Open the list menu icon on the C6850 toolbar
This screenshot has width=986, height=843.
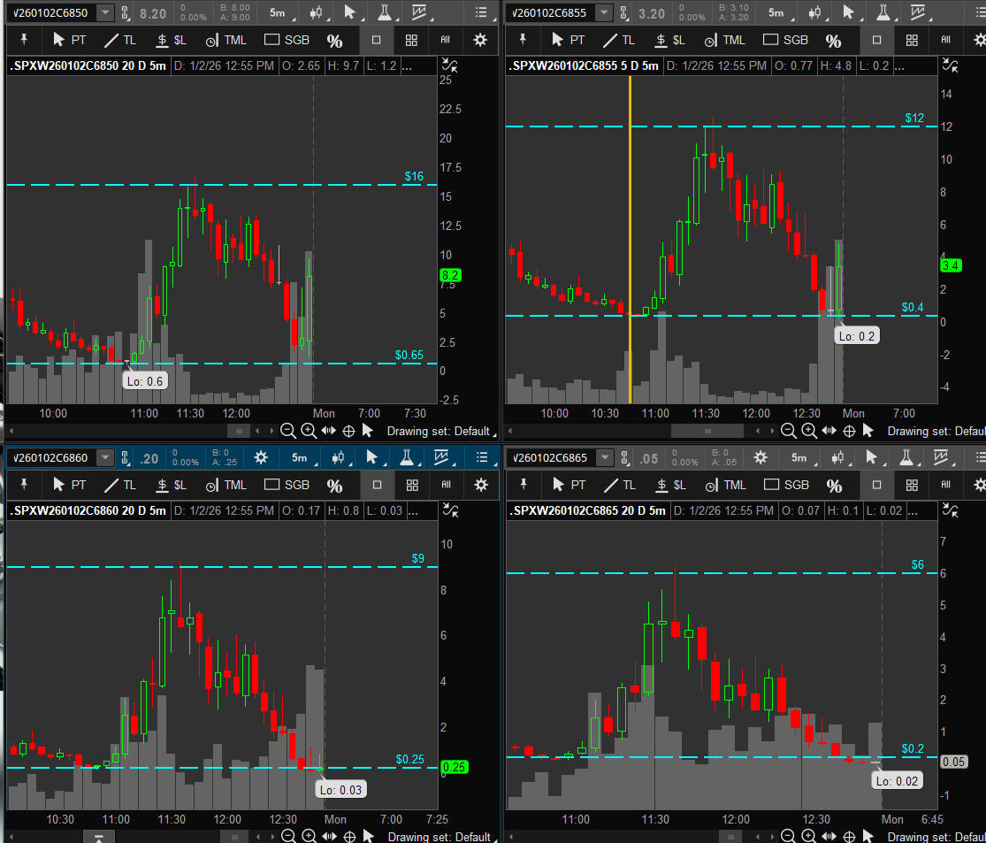tap(481, 12)
